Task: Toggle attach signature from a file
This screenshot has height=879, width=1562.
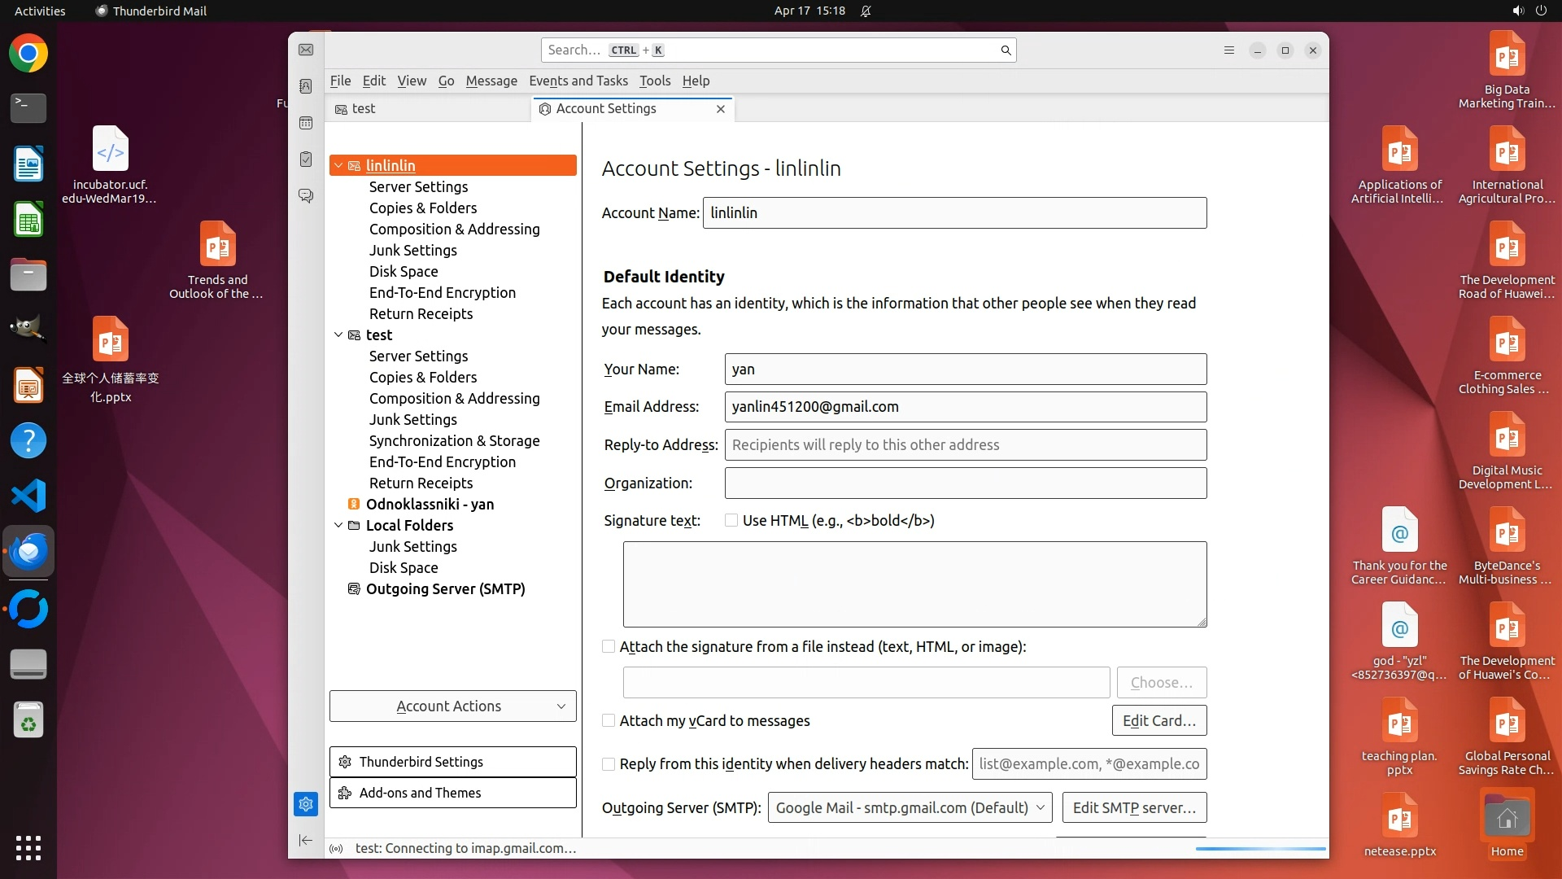Action: point(609,647)
